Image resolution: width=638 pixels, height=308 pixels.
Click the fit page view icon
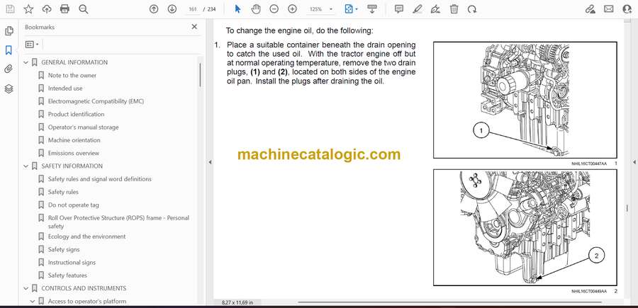coord(349,9)
